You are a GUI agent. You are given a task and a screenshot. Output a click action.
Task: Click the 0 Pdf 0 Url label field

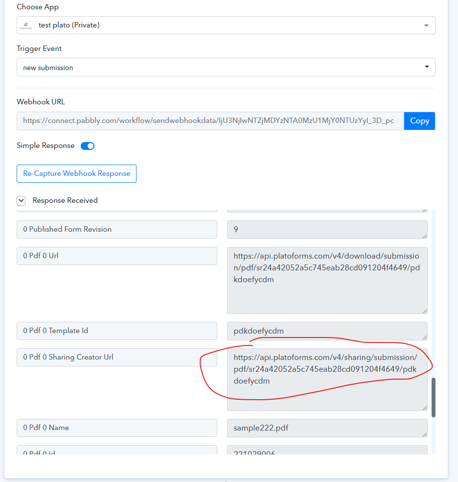[x=117, y=256]
